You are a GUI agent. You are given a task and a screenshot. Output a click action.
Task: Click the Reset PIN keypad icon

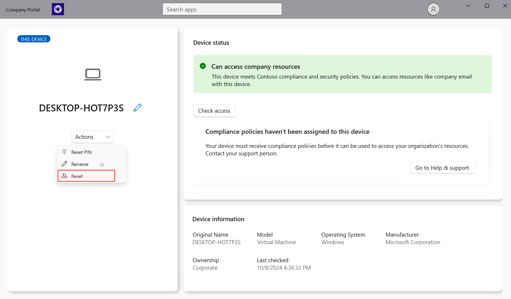pos(64,152)
